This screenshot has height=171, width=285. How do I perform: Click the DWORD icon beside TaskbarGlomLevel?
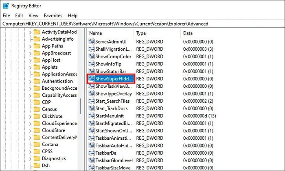click(92, 160)
